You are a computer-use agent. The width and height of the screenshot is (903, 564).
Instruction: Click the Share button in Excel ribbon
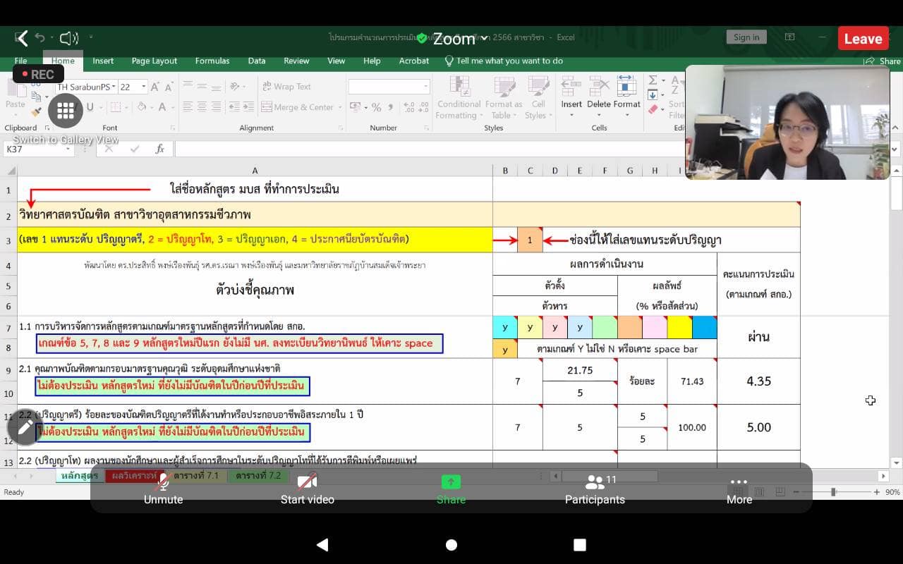coord(884,61)
